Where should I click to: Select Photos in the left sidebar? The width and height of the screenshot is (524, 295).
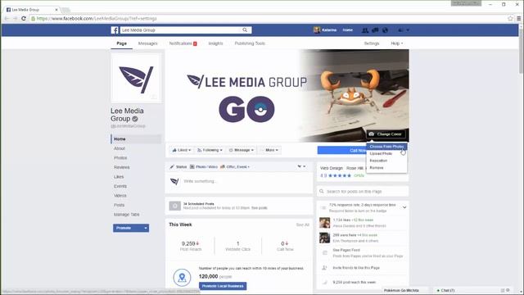point(120,158)
